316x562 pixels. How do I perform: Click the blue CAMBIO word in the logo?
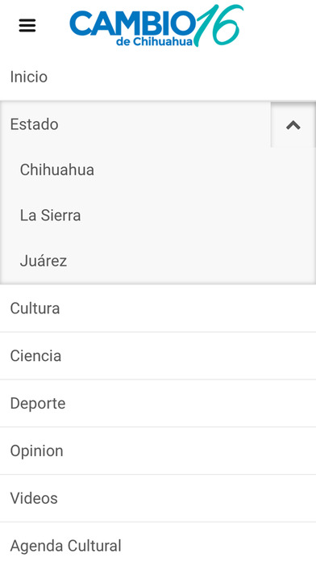click(133, 23)
